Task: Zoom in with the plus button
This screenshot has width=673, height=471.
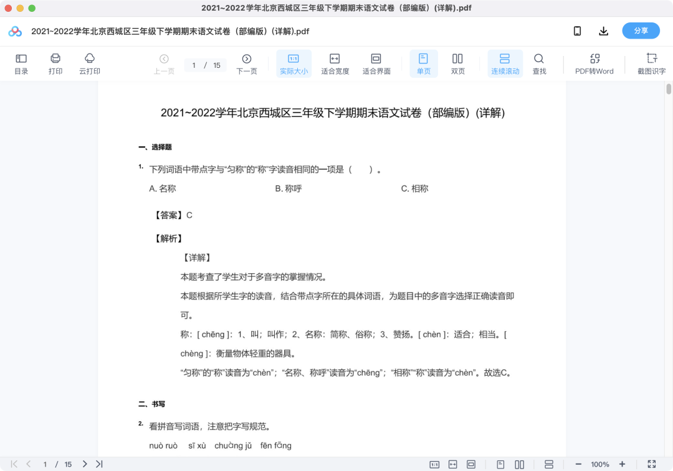Action: point(622,464)
